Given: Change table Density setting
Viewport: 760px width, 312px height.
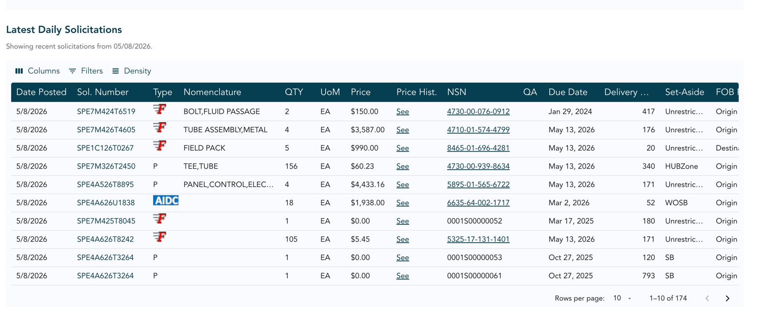Looking at the screenshot, I should pos(131,71).
